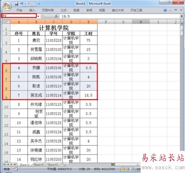Viewport: 185px width, 173px height.
Task: Click header cell 姓名
Action: click(x=36, y=34)
